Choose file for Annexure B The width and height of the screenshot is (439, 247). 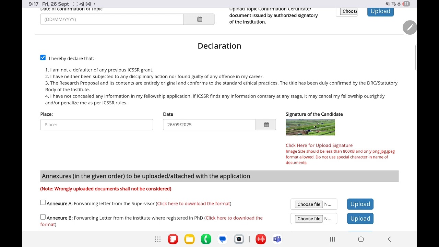(x=309, y=219)
